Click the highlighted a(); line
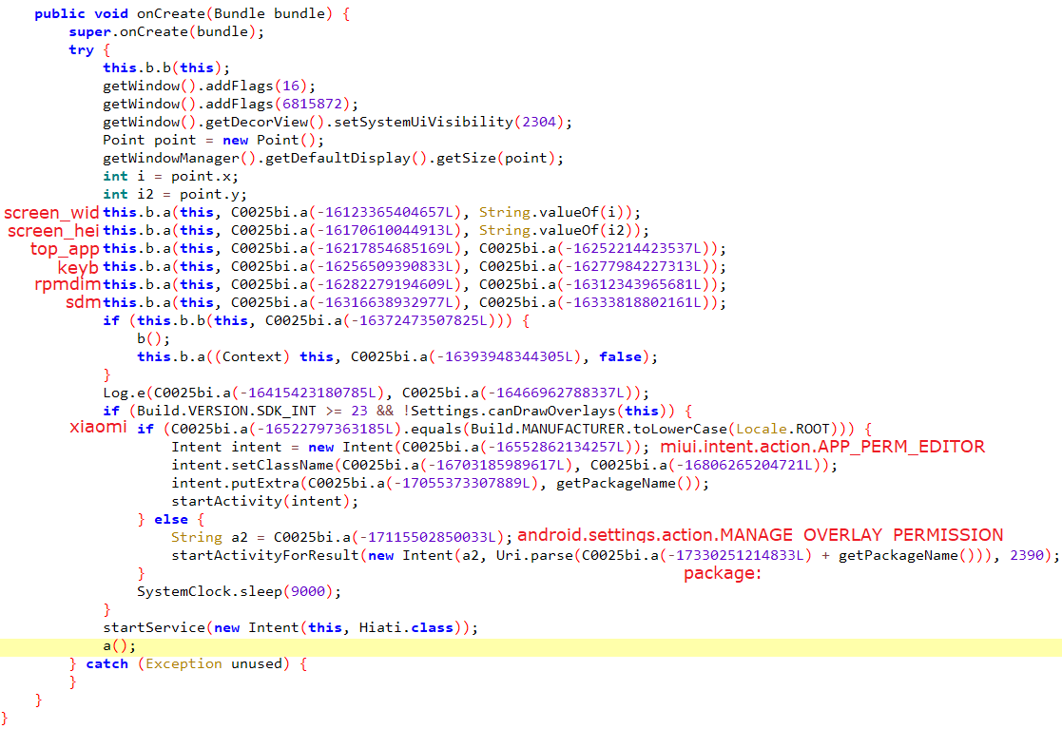Image resolution: width=1062 pixels, height=729 pixels. (120, 645)
